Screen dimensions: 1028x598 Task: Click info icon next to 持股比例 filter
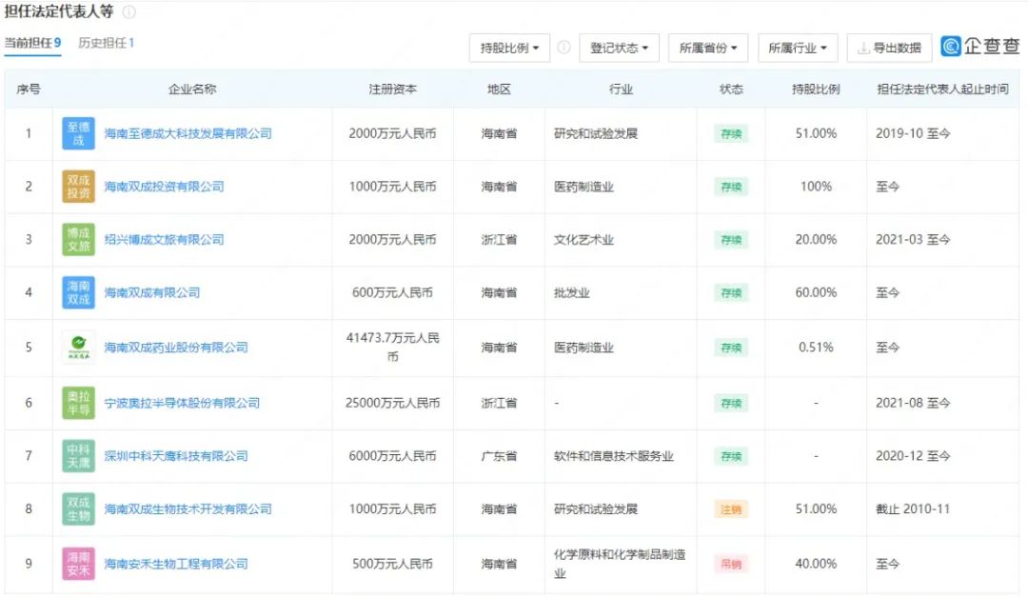click(x=563, y=48)
